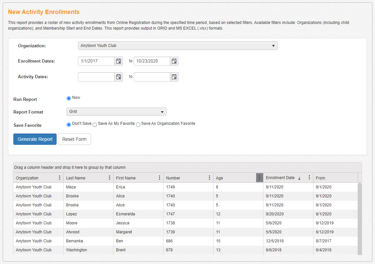Click the Enrollment Date sort arrow
This screenshot has height=264, width=375.
299,178
